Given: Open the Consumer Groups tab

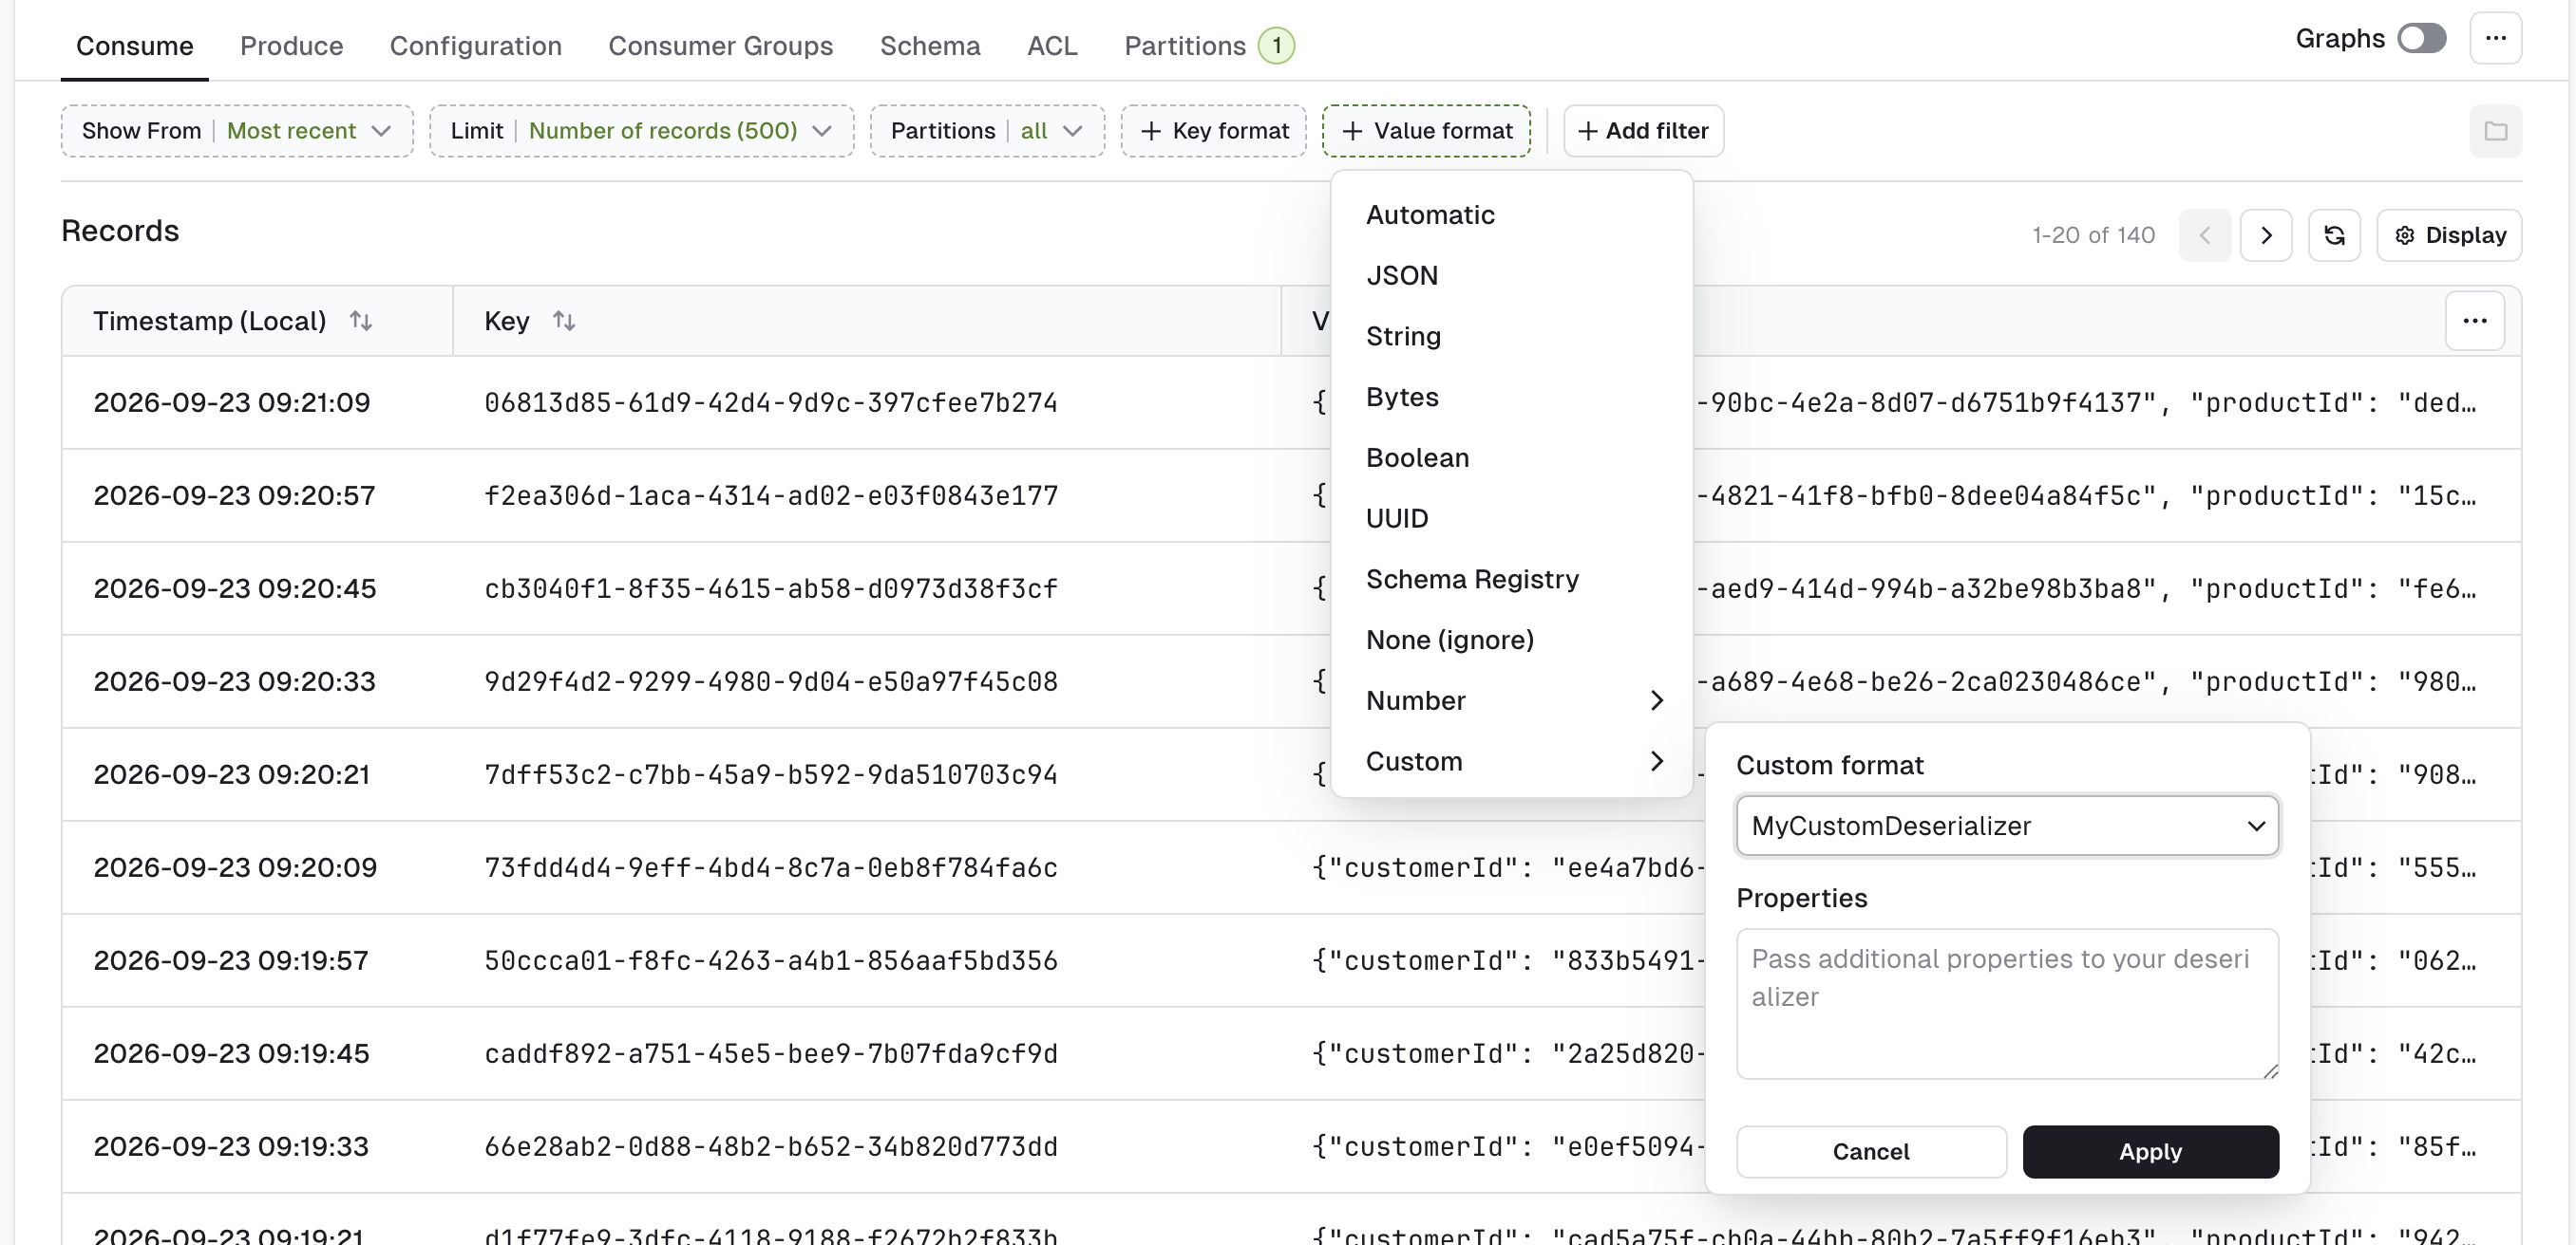Looking at the screenshot, I should pos(720,46).
